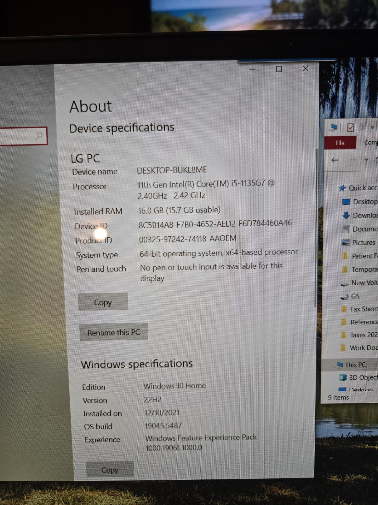
Task: Switch to the Computer ribbon tab
Action: click(x=370, y=143)
